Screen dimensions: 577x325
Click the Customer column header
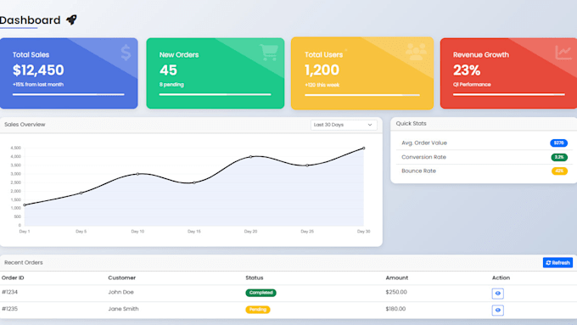122,277
